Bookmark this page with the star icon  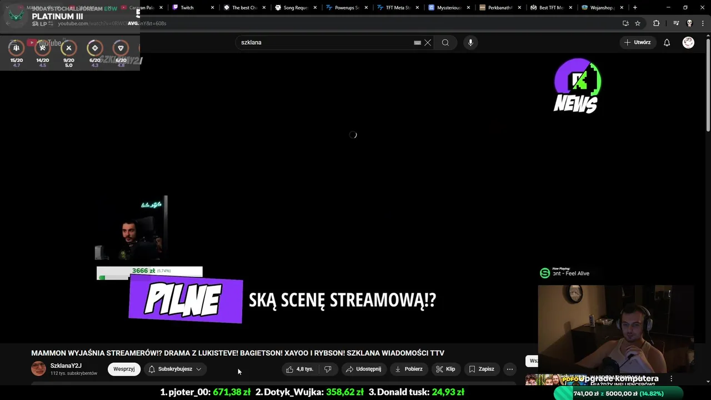click(x=638, y=23)
